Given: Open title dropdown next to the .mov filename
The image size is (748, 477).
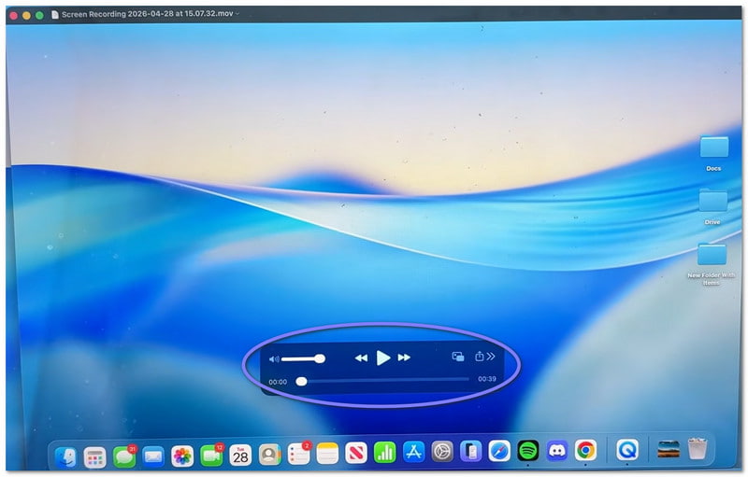Looking at the screenshot, I should pyautogui.click(x=237, y=13).
